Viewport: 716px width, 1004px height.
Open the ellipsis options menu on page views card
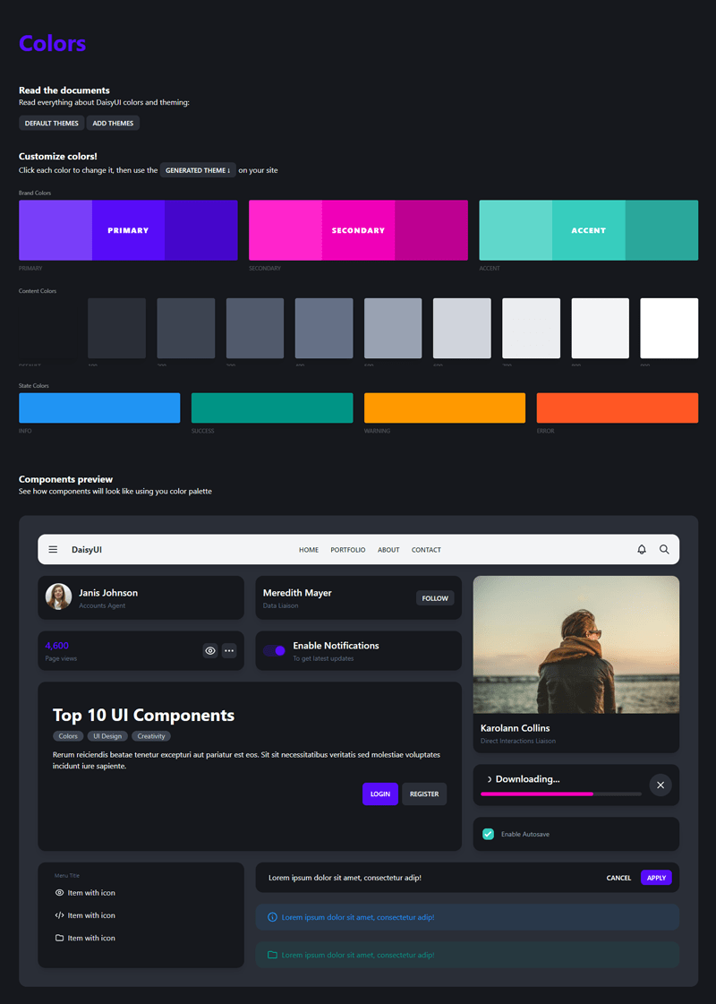click(229, 650)
